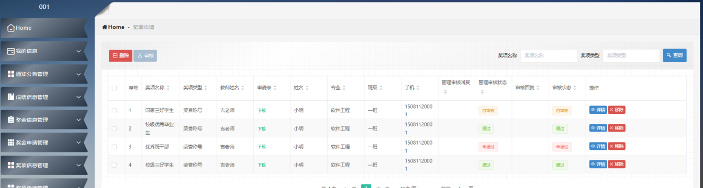Image resolution: width=703 pixels, height=188 pixels.
Task: Check the row checkbox for 校级优秀毕业生
Action: pyautogui.click(x=114, y=128)
